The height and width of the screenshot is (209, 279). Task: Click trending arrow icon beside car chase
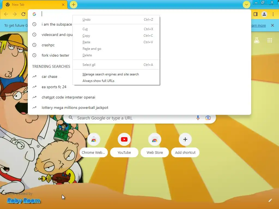point(34,76)
